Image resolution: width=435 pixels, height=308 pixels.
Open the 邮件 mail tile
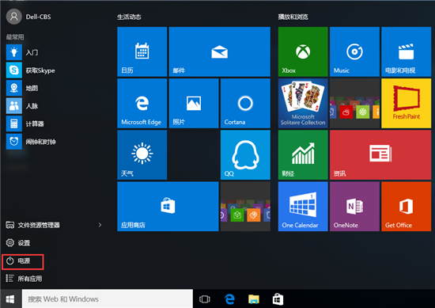click(219, 51)
